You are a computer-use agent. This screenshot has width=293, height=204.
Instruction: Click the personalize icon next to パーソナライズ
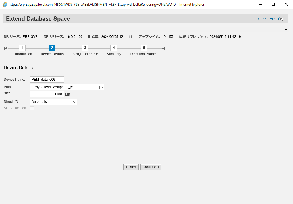(x=282, y=19)
